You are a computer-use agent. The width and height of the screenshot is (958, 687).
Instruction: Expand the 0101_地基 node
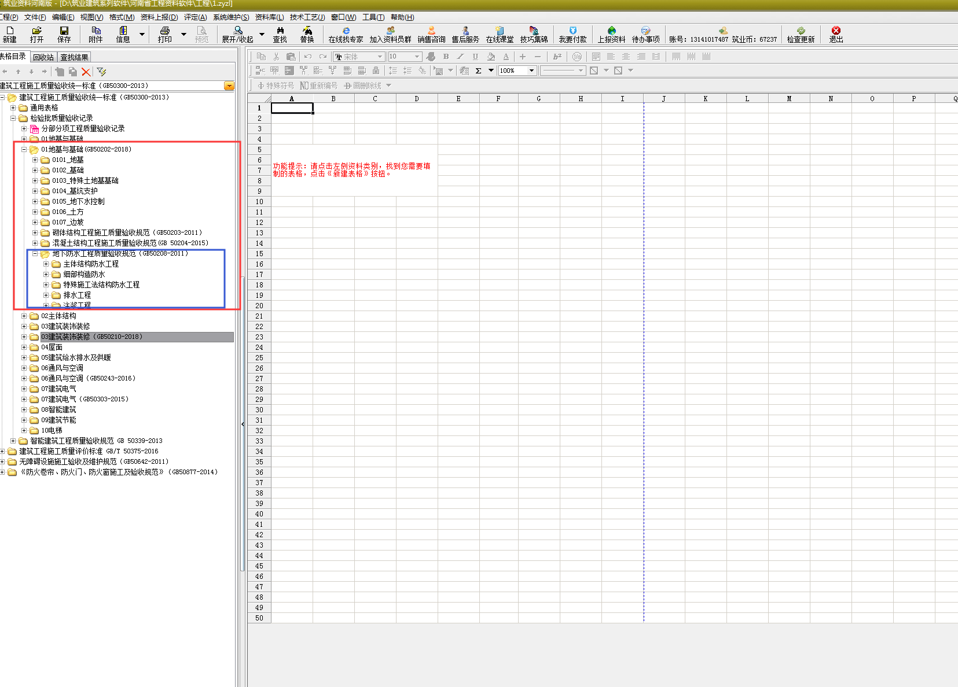point(35,160)
